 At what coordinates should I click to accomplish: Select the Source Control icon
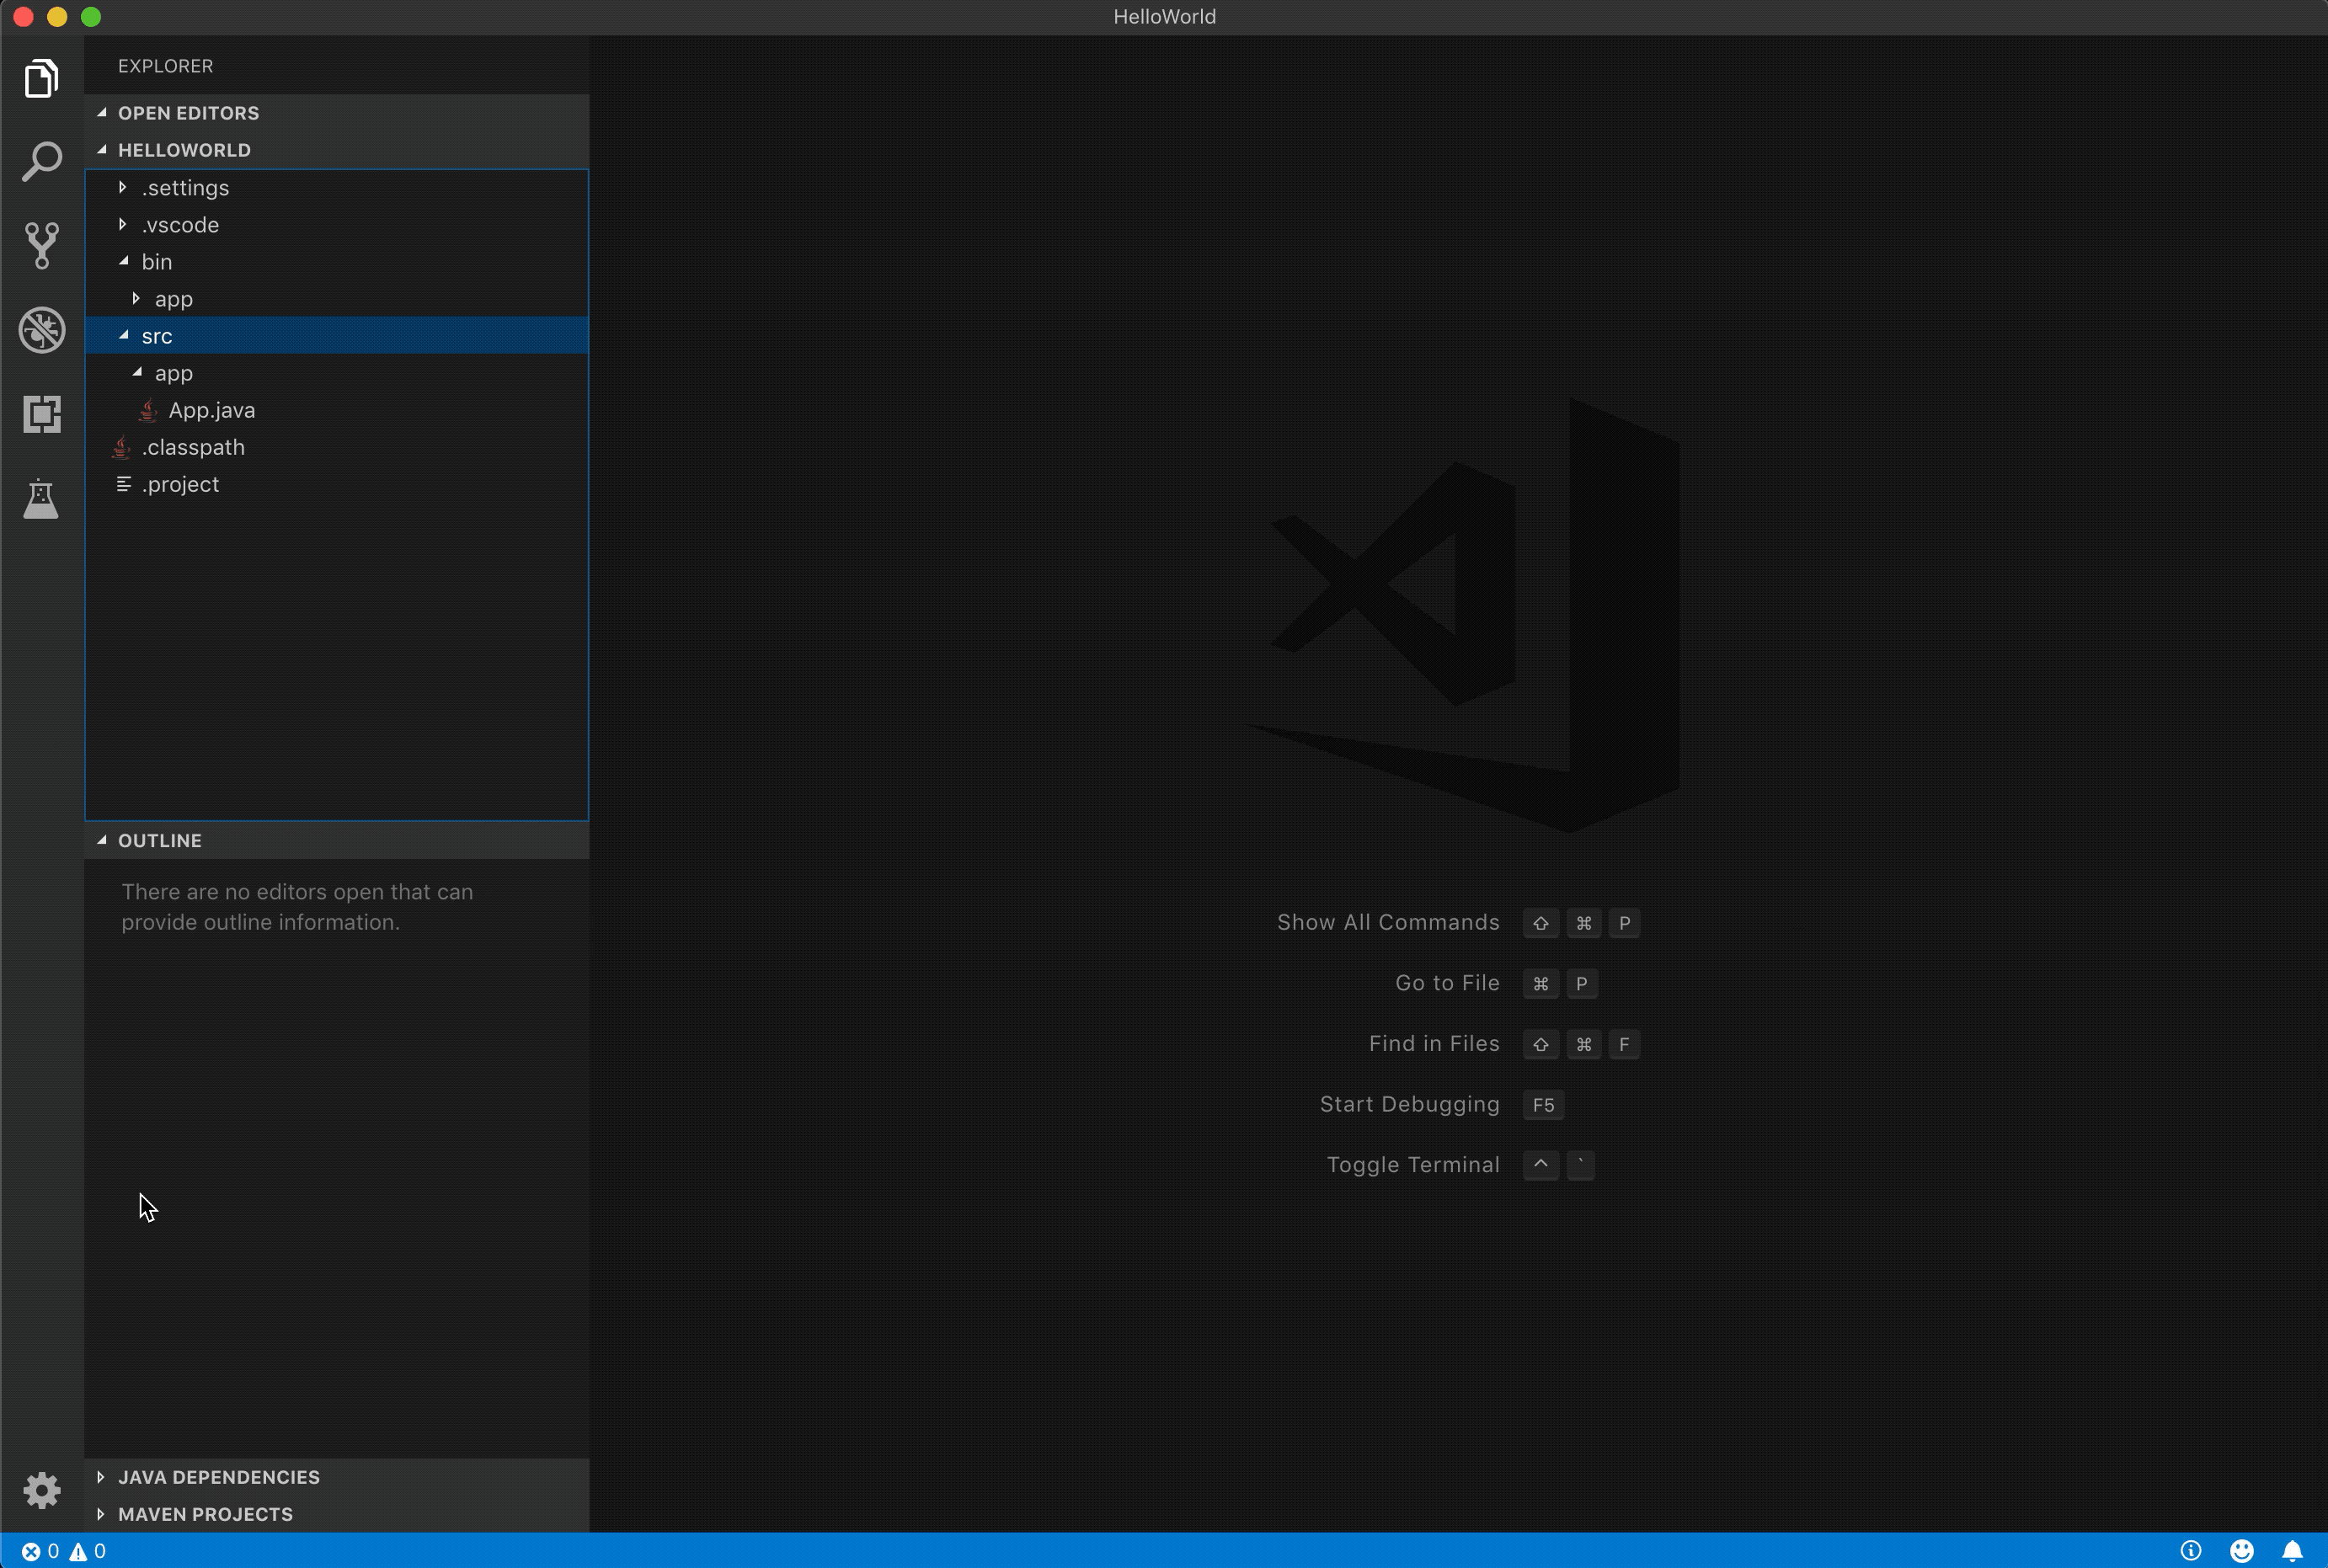(41, 245)
